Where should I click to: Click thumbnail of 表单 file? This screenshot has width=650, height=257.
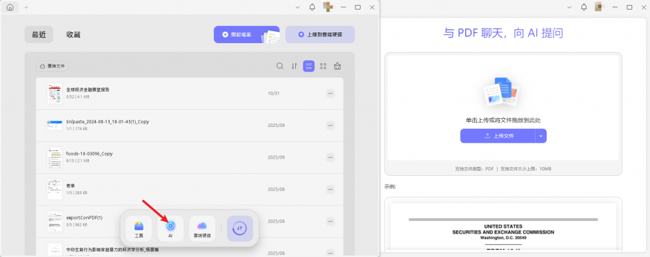click(x=55, y=189)
